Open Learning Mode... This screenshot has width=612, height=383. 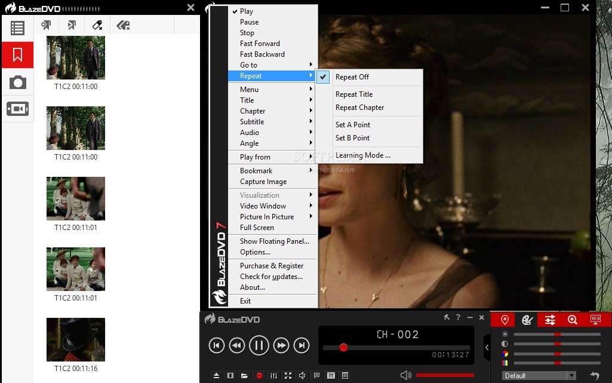tap(369, 155)
